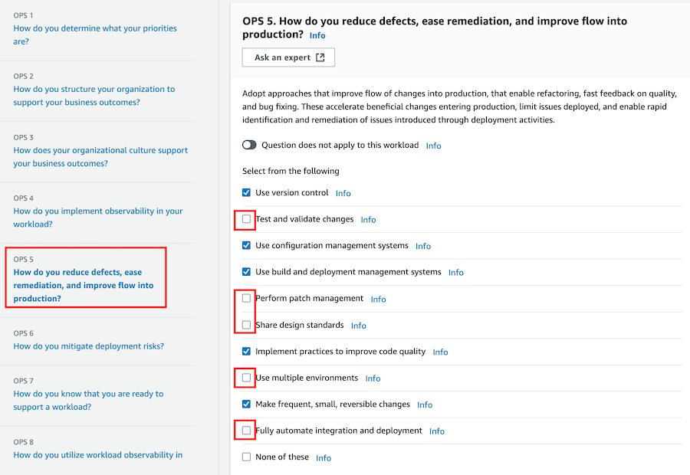Screen dimensions: 690x475
Task: Toggle 'Question does not apply to this workload'
Action: point(249,145)
